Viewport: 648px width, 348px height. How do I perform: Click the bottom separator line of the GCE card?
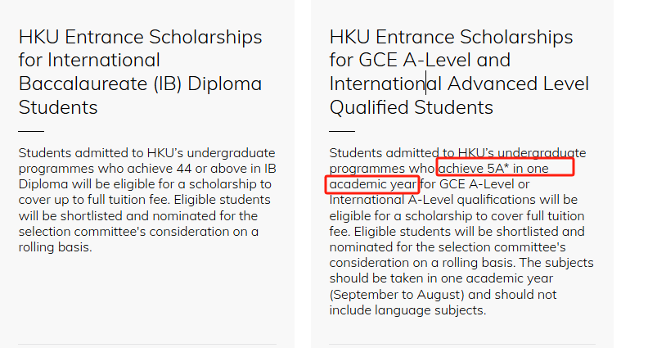[462, 344]
